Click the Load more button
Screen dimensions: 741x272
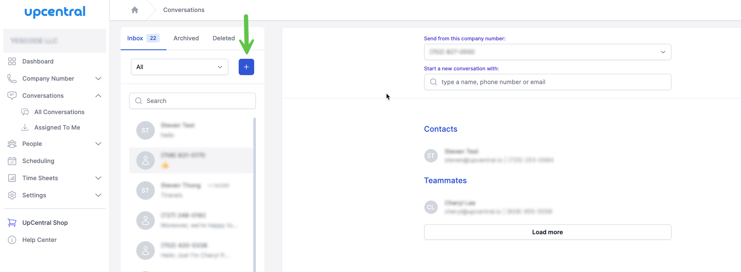pyautogui.click(x=547, y=232)
